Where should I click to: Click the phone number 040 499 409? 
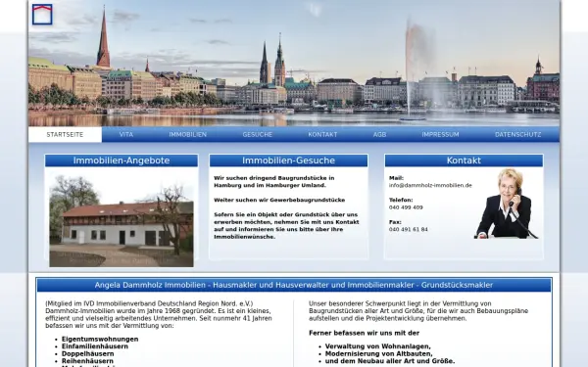pyautogui.click(x=406, y=207)
